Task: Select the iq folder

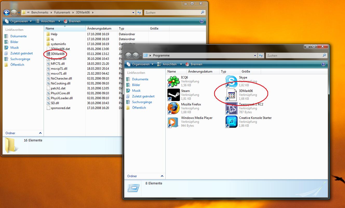Action: [x=50, y=39]
